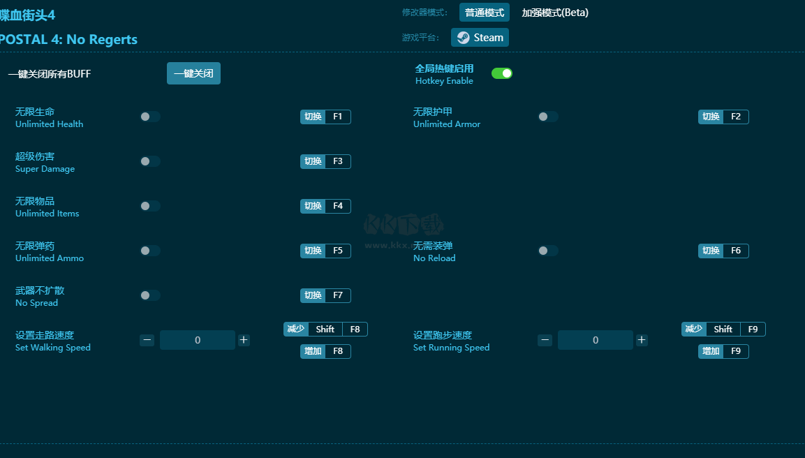
Task: Click the 设置跑步速度 label text
Action: coord(443,334)
